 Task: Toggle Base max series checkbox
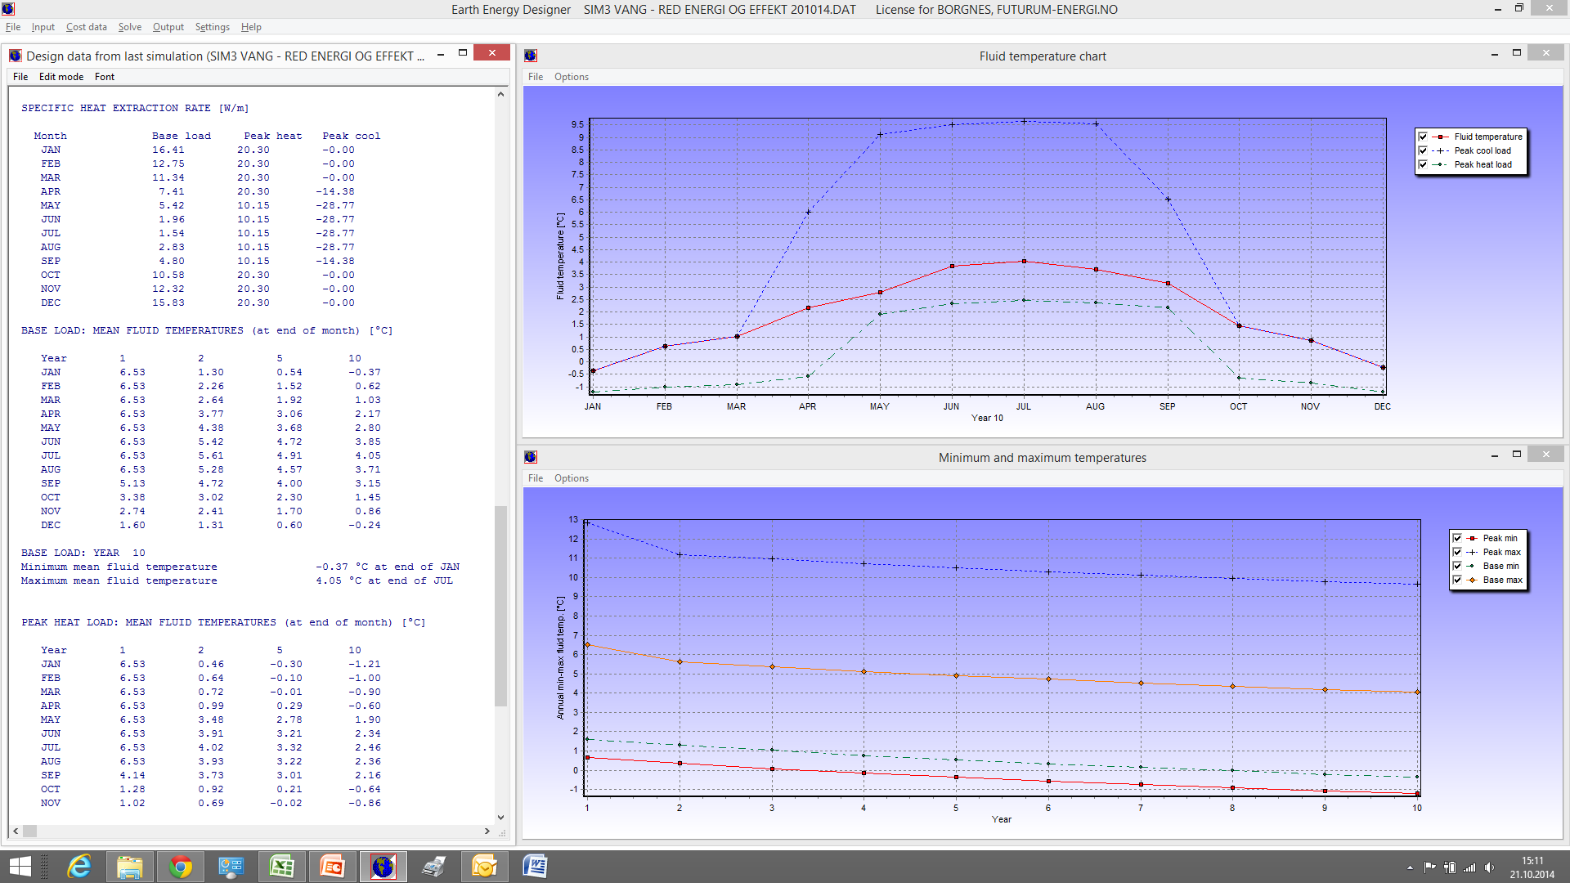coord(1457,580)
